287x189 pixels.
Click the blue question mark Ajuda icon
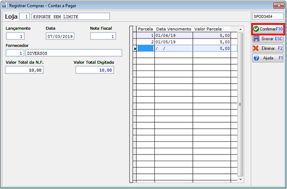tap(257, 58)
